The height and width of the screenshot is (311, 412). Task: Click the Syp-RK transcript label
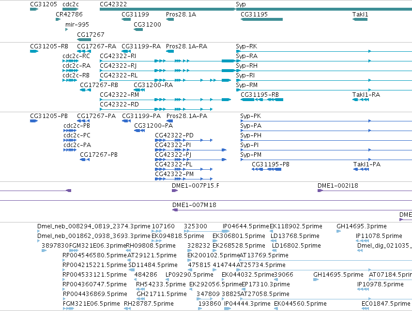[246, 47]
